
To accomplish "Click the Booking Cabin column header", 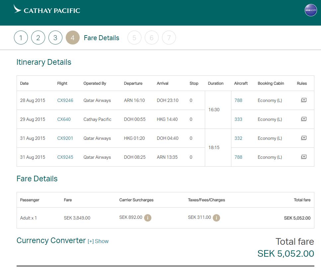I will click(271, 83).
